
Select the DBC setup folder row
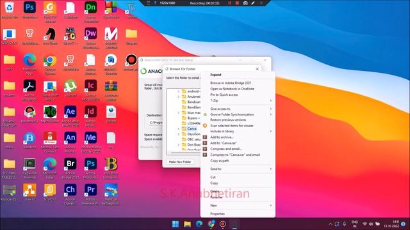coord(191,139)
